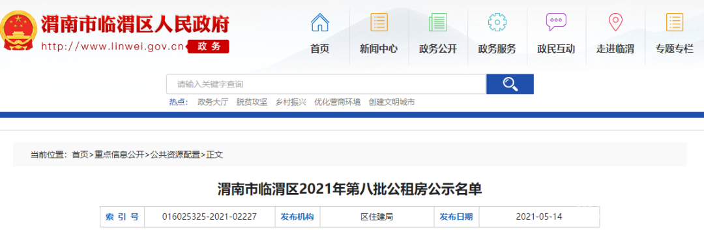Navigate to 公共资源配置 breadcrumb link
Screen dimensions: 704x238
(175, 155)
